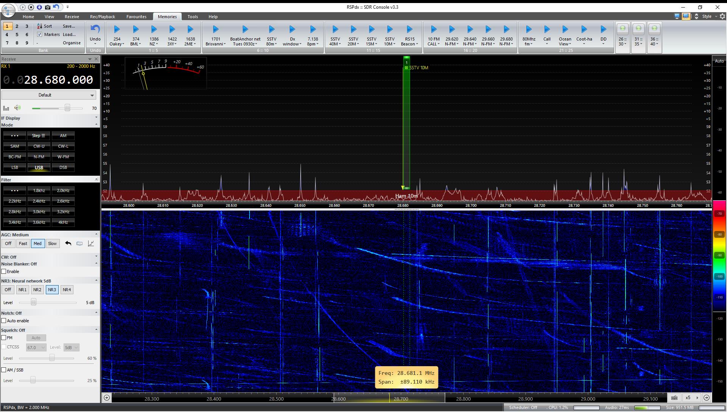Click the AGC graph icon

point(91,243)
